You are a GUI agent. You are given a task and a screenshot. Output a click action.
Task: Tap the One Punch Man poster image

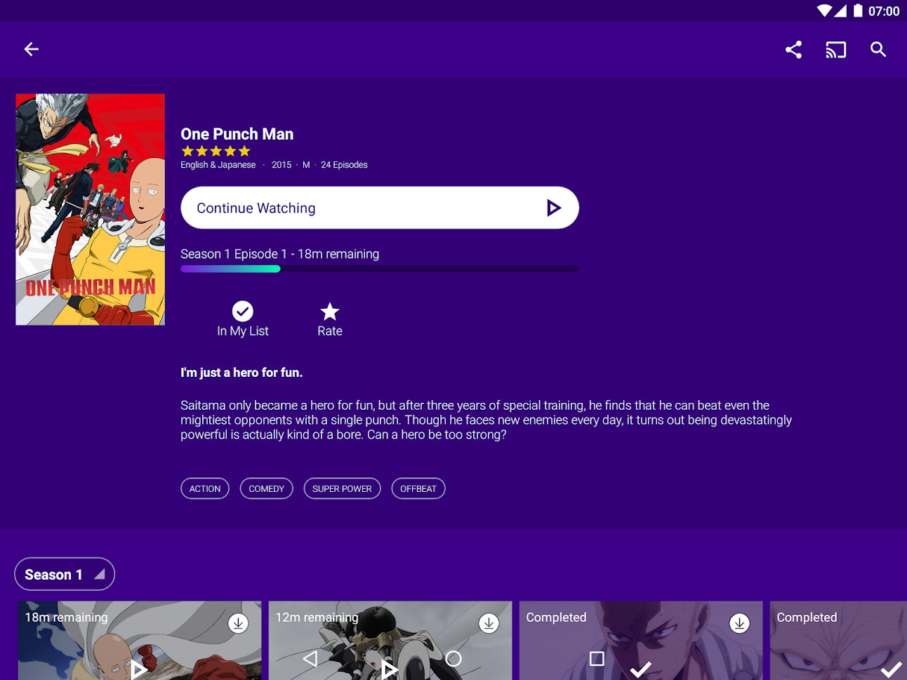pyautogui.click(x=91, y=209)
